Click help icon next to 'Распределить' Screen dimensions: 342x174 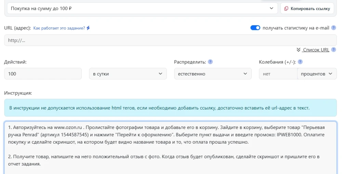tap(210, 62)
